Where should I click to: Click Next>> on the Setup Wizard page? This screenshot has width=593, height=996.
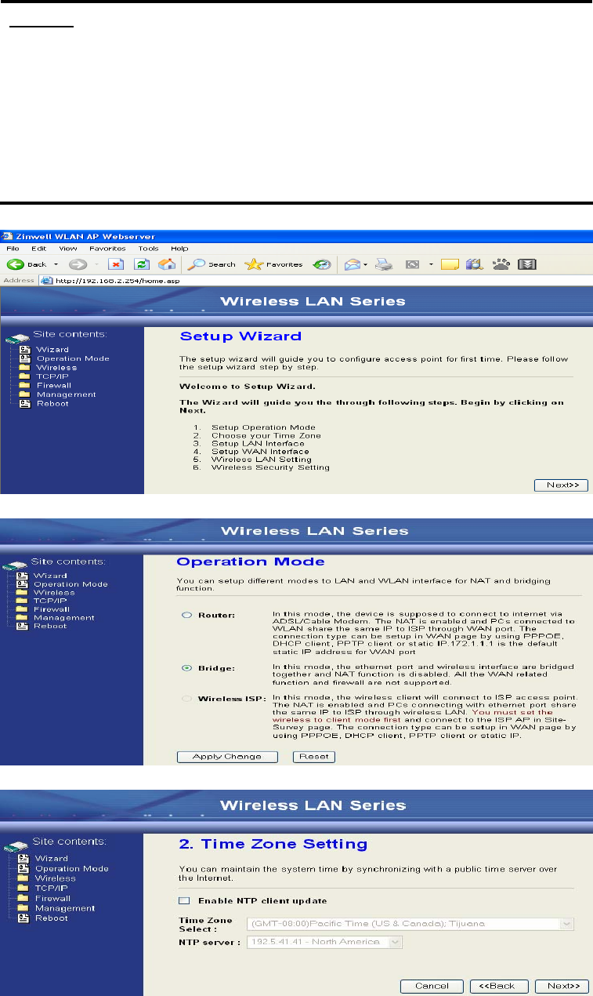click(561, 485)
